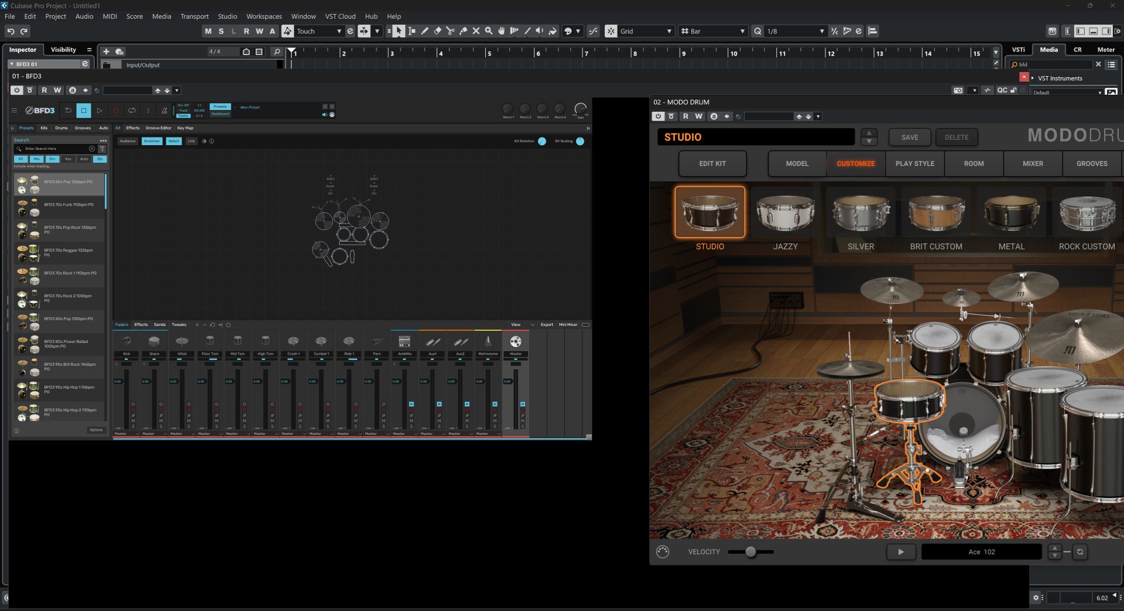Enable the Drummer view button in BFD3
1124x611 pixels.
tap(152, 141)
